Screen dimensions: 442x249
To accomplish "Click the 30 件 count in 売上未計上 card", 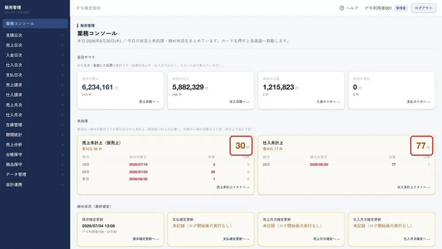I will [x=241, y=146].
